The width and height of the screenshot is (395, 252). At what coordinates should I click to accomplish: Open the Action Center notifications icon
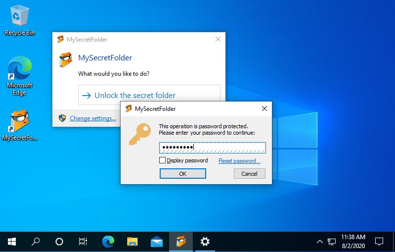tap(379, 242)
